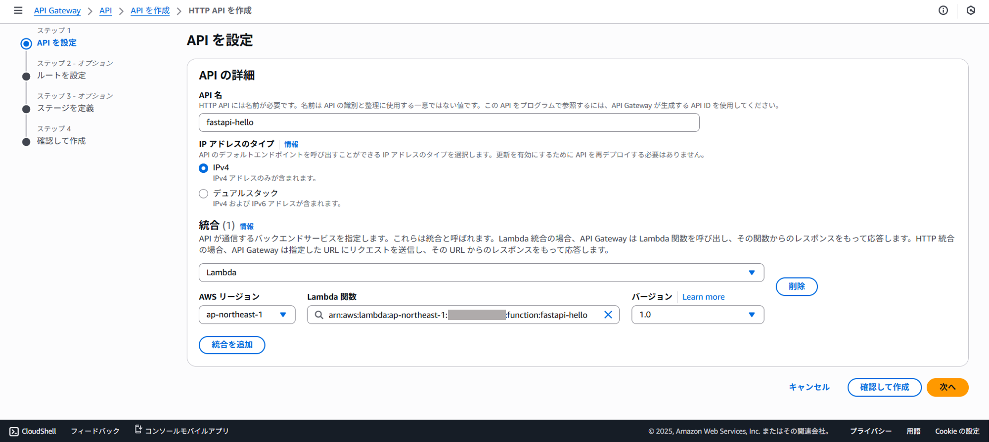Select step 1 API を設定
Image resolution: width=989 pixels, height=442 pixels.
pyautogui.click(x=57, y=43)
